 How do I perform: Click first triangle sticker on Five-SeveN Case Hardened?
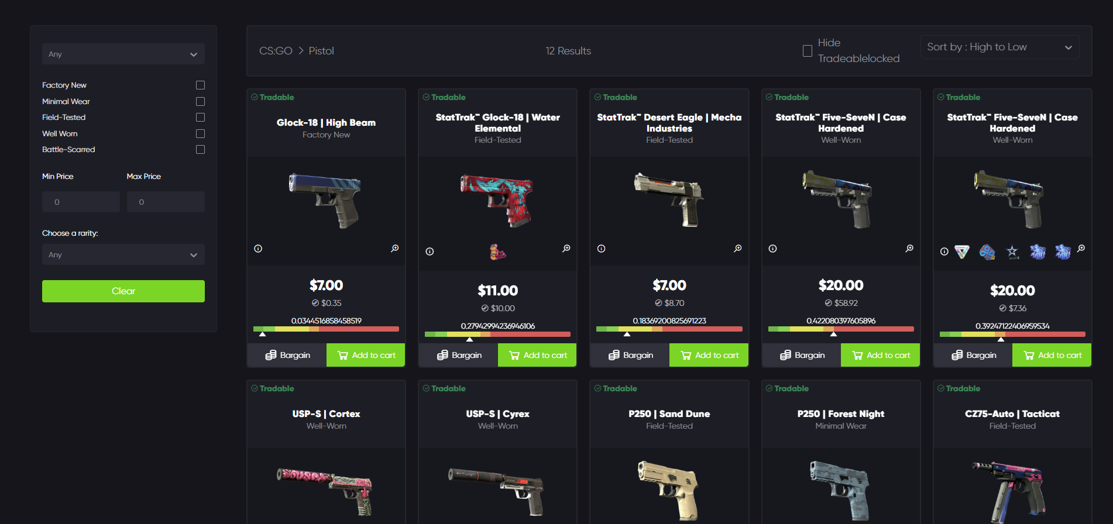click(x=962, y=252)
